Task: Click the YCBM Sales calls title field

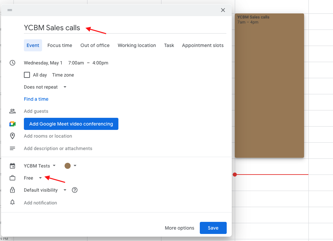Action: point(125,28)
